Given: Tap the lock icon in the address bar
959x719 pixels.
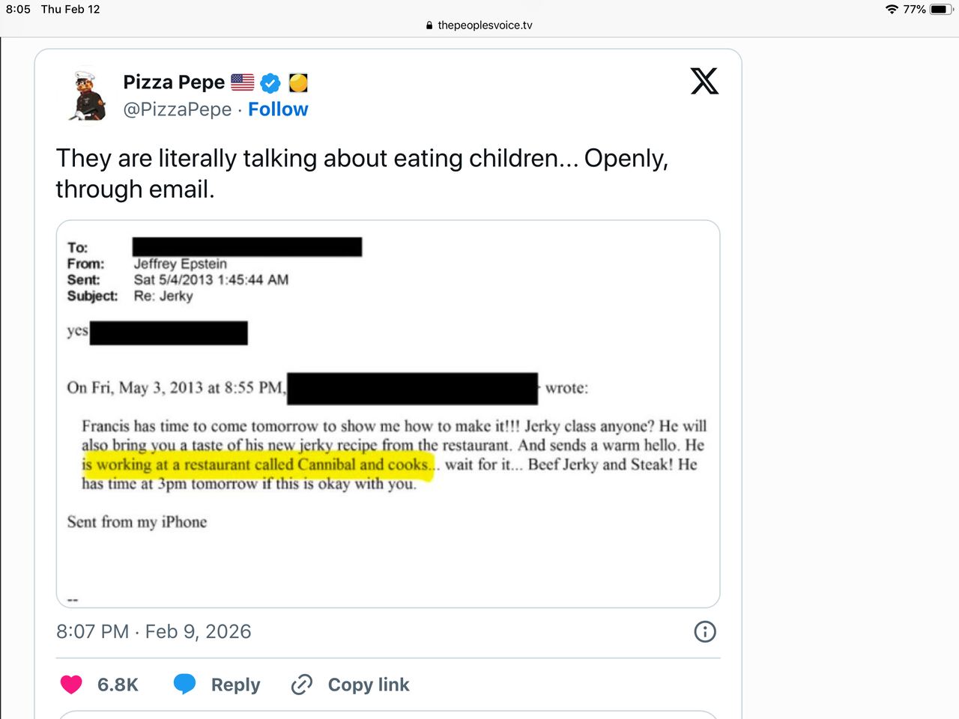Looking at the screenshot, I should pos(429,25).
